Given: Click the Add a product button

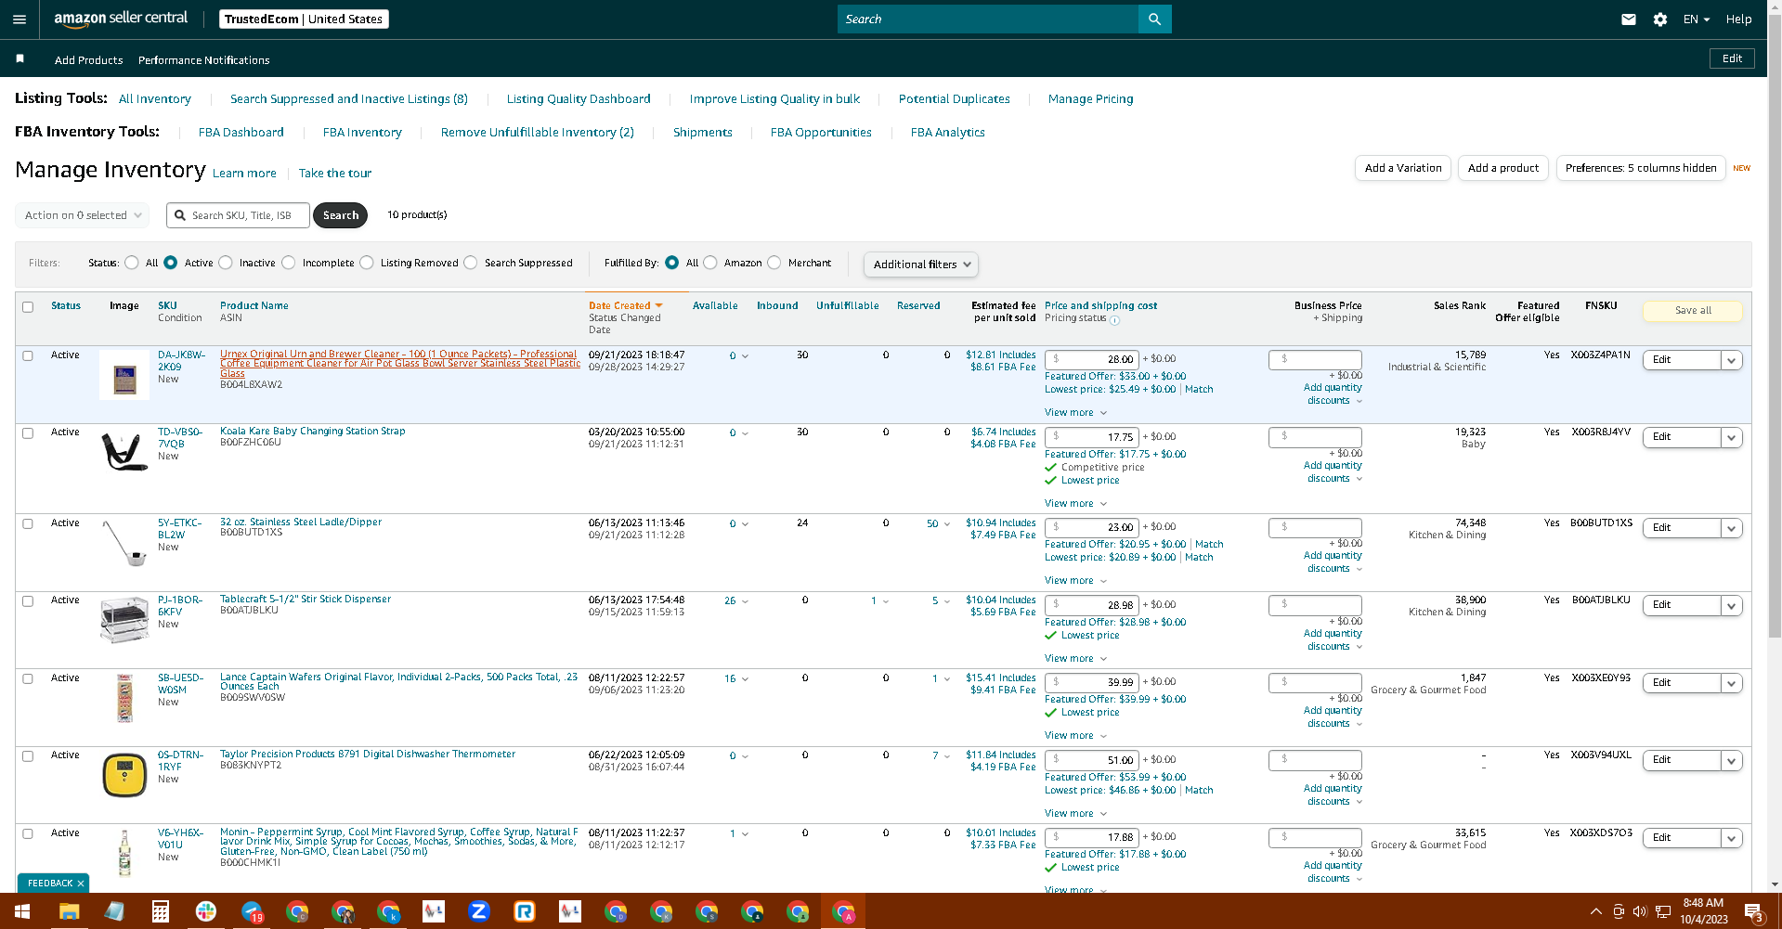Looking at the screenshot, I should click(x=1503, y=168).
